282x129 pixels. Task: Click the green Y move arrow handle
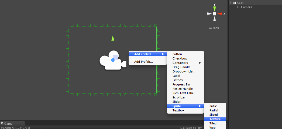point(113,38)
